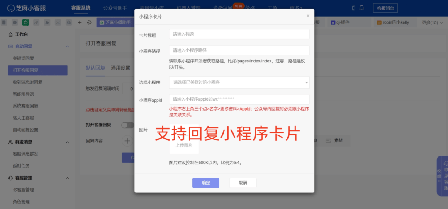Toggle the 打开客服回复 switch
The height and width of the screenshot is (209, 448).
(127, 125)
